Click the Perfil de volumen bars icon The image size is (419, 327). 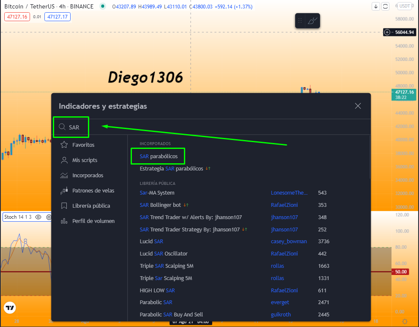point(64,221)
